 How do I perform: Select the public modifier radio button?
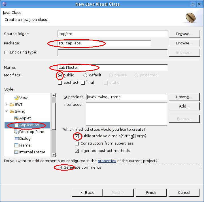60,75
